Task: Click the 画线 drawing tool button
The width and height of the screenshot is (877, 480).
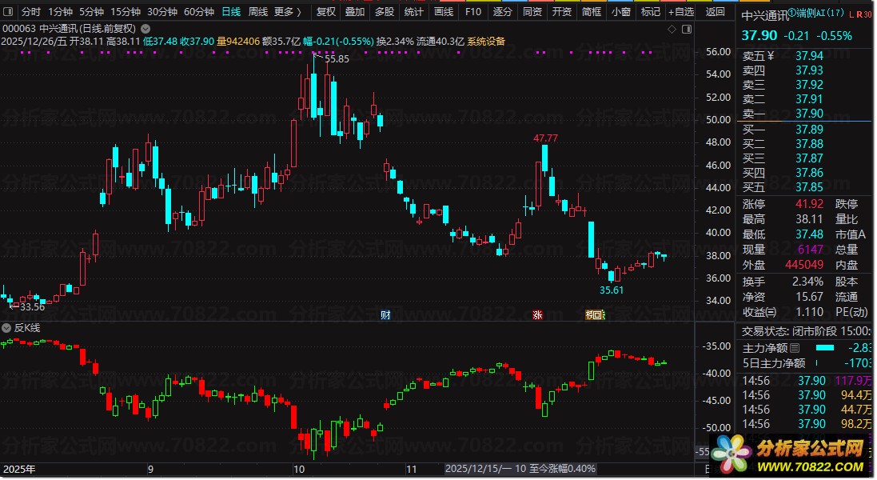Action: 444,12
